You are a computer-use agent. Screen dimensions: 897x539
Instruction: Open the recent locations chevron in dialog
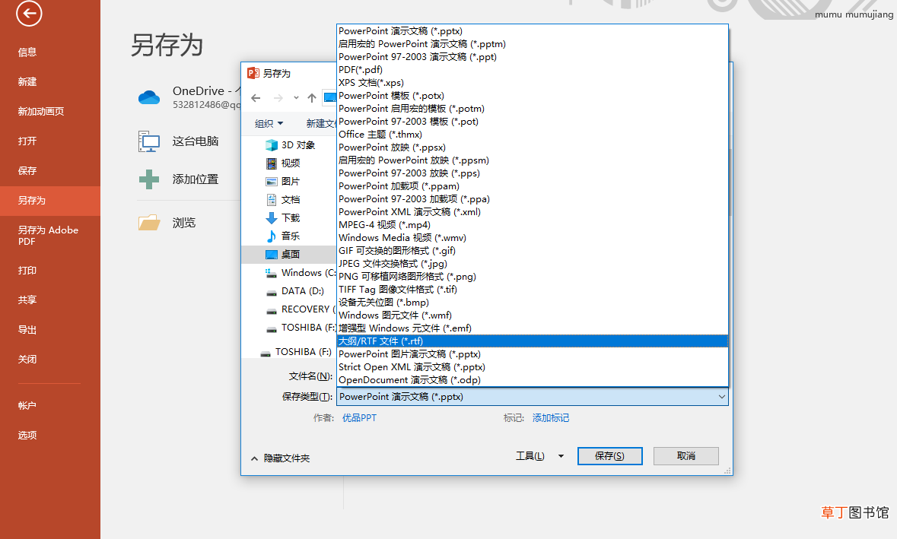point(296,98)
